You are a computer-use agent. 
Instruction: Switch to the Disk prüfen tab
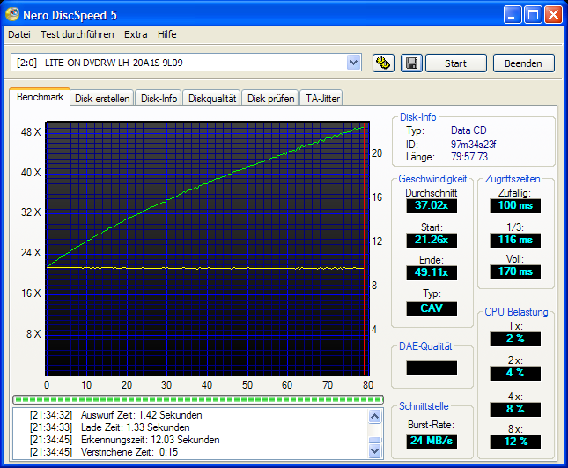pos(270,98)
